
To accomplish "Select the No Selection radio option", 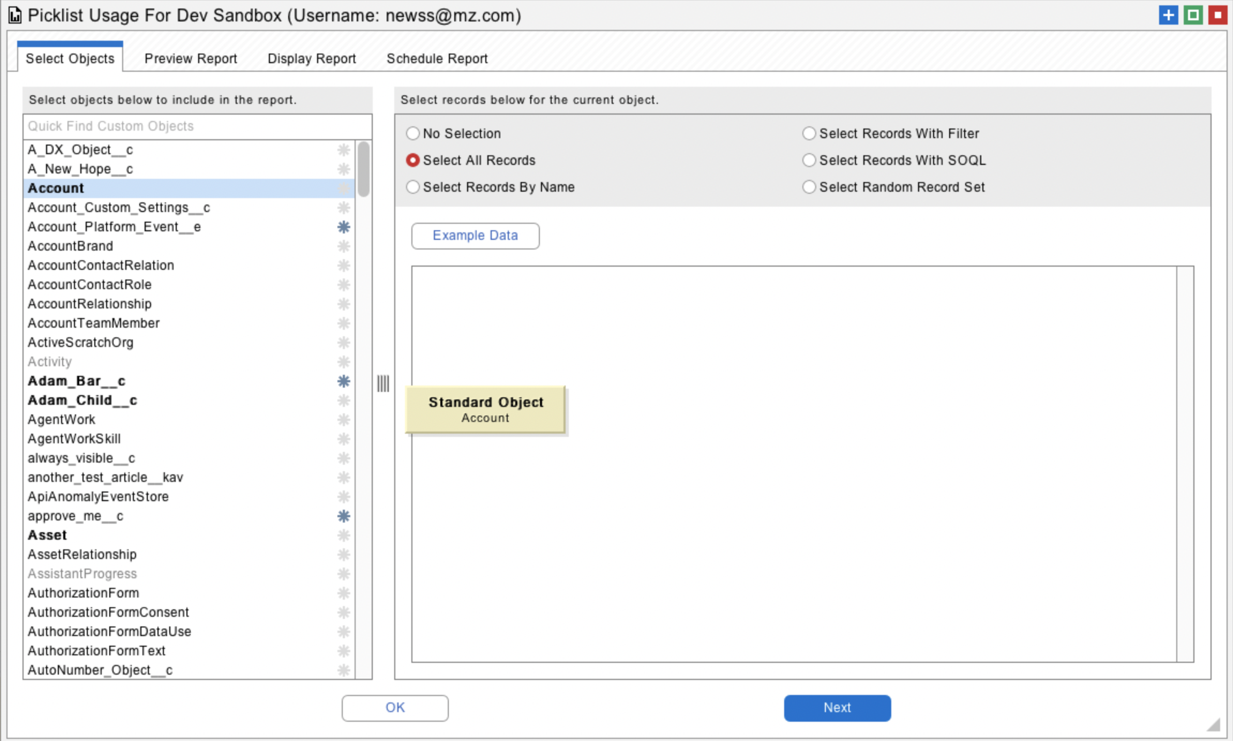I will 412,133.
